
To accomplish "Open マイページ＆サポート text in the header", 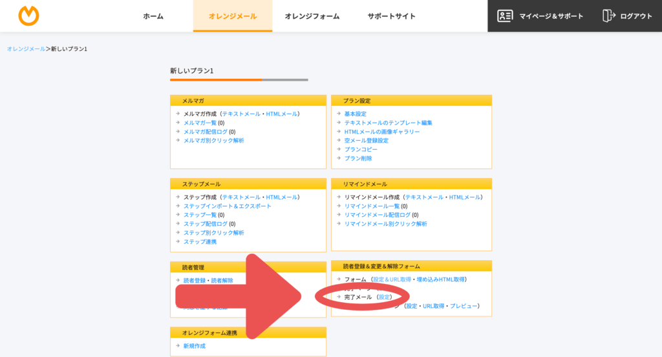I will coord(551,16).
